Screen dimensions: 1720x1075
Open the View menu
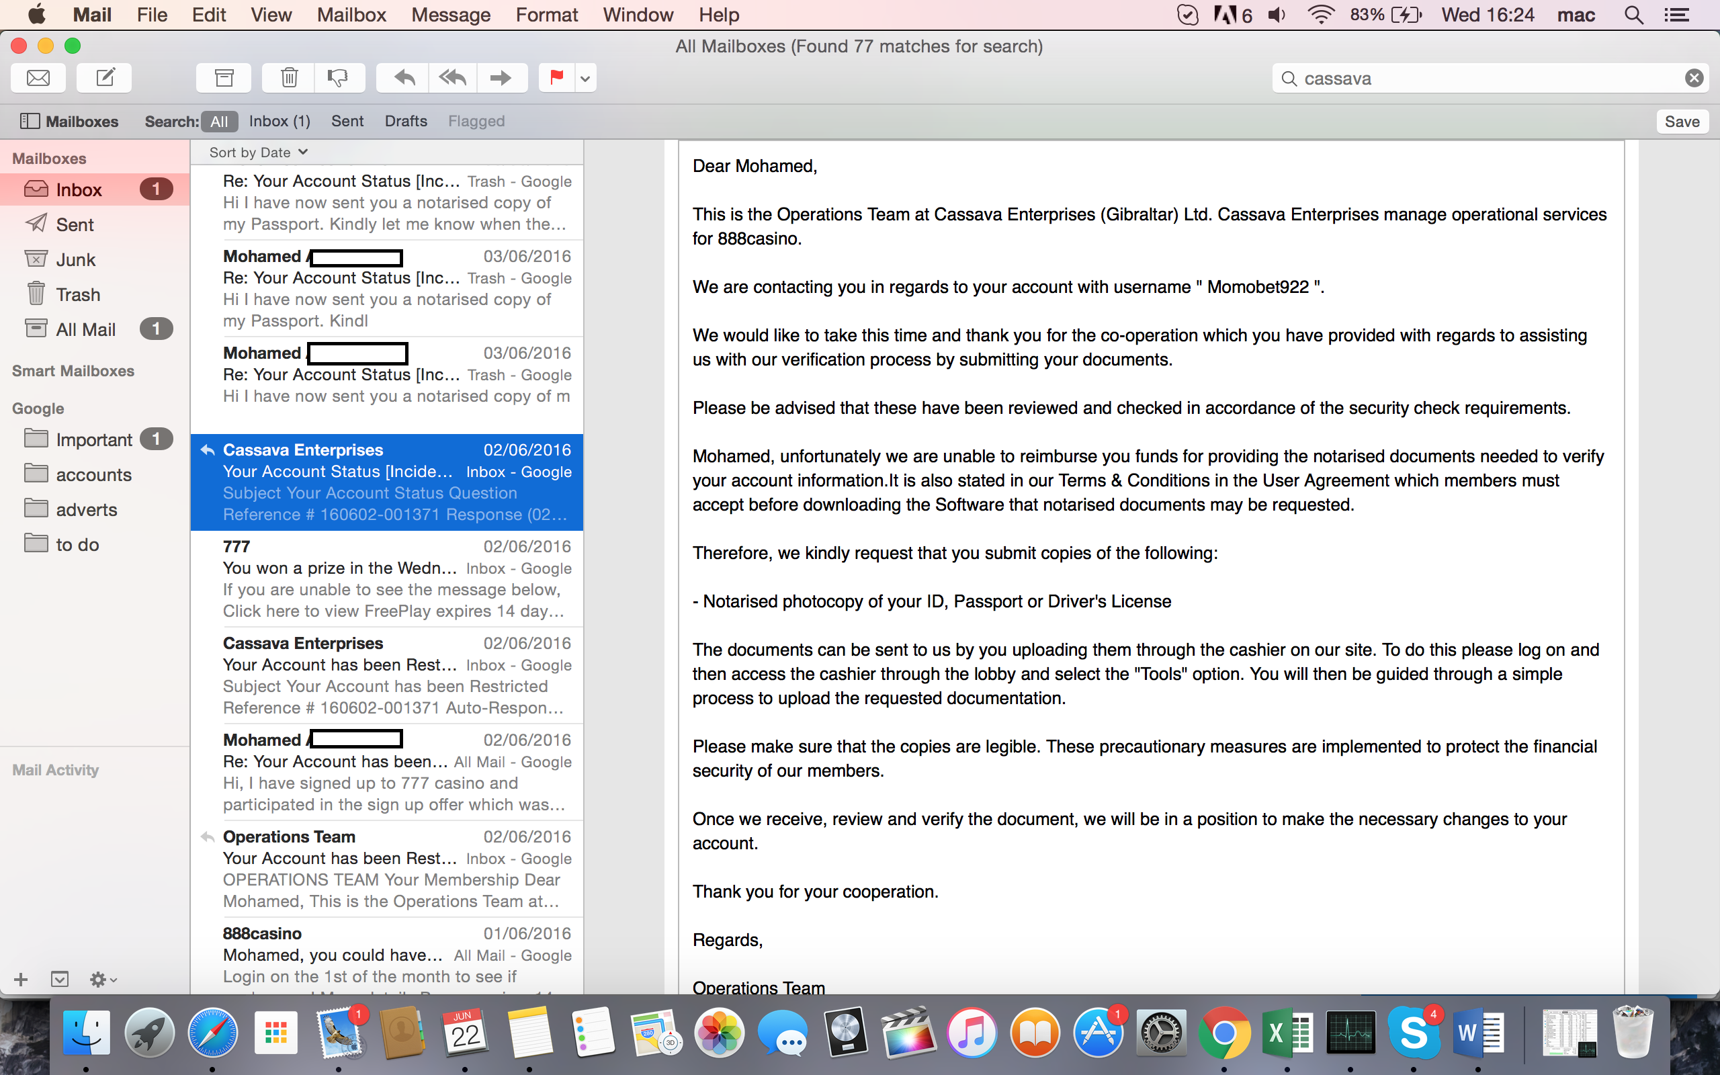271,15
